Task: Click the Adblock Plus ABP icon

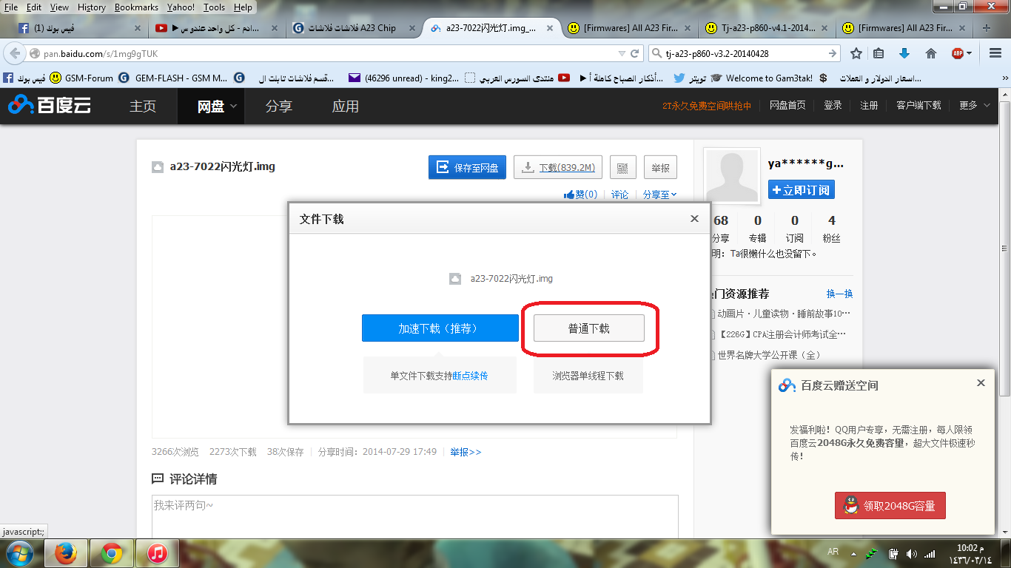Action: coord(958,53)
